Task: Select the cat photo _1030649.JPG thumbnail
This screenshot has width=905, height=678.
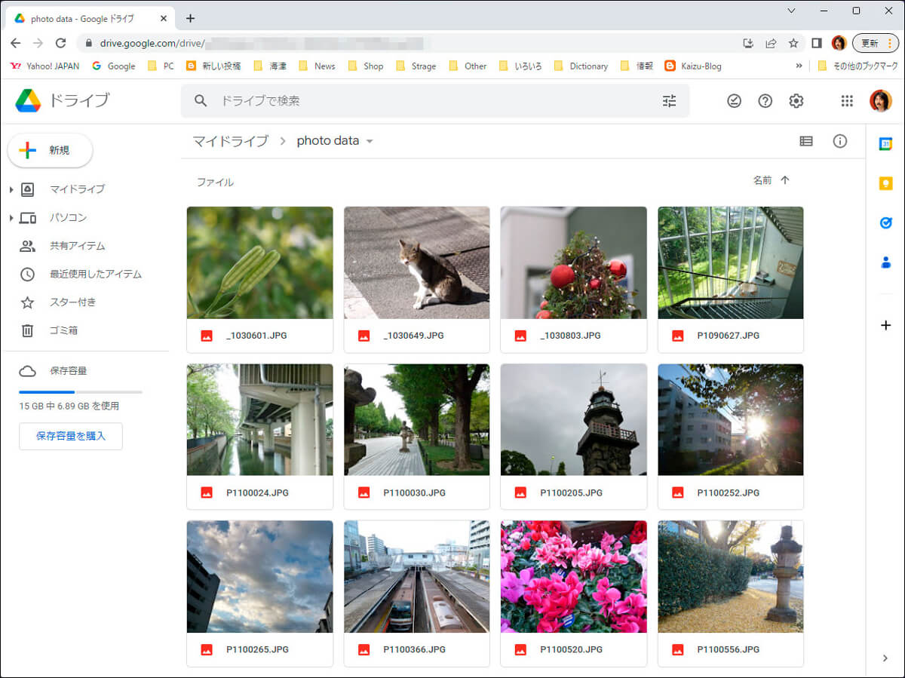Action: pyautogui.click(x=416, y=262)
